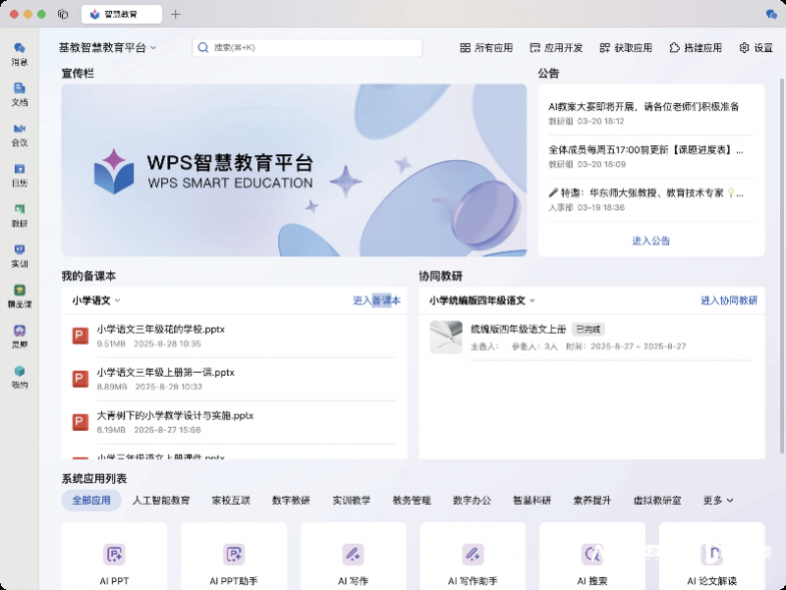The image size is (786, 590).
Task: Click the AI PPT助手 app icon
Action: 234,554
